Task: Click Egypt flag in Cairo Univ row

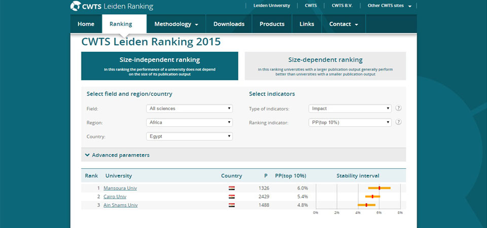Action: click(x=232, y=197)
